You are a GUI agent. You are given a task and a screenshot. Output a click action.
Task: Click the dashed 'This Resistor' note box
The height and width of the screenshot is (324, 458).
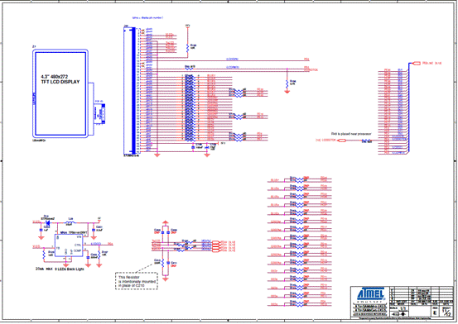coord(137,281)
